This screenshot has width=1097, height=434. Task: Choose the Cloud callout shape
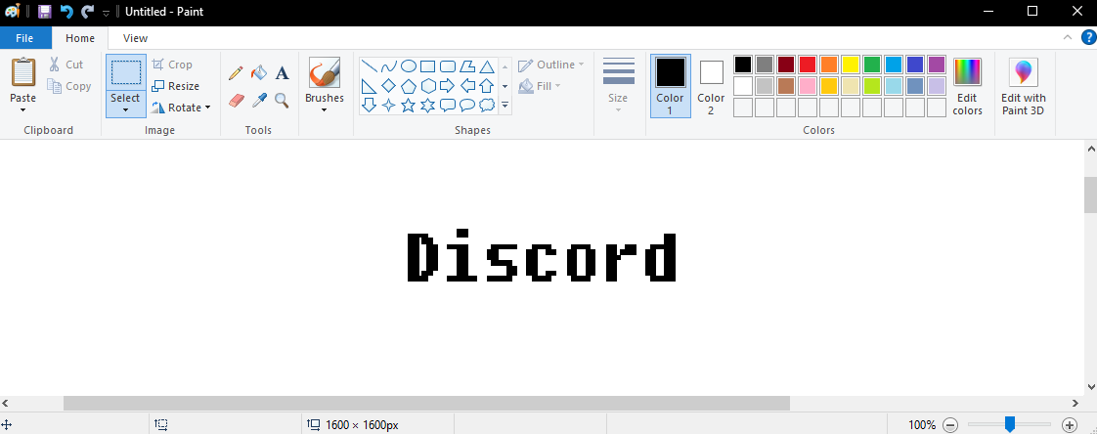click(487, 105)
